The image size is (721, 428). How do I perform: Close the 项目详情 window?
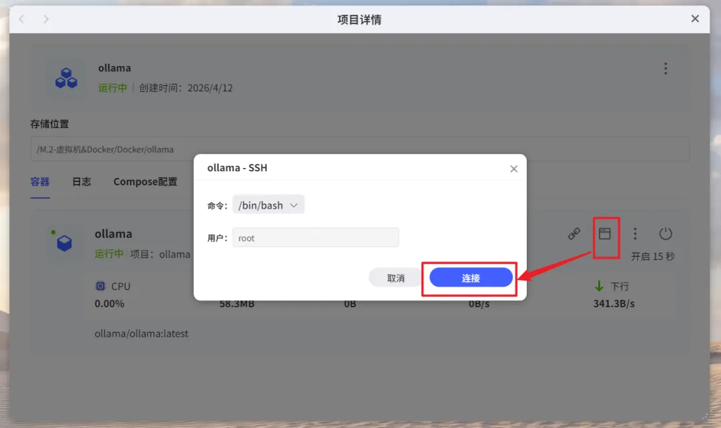click(695, 19)
